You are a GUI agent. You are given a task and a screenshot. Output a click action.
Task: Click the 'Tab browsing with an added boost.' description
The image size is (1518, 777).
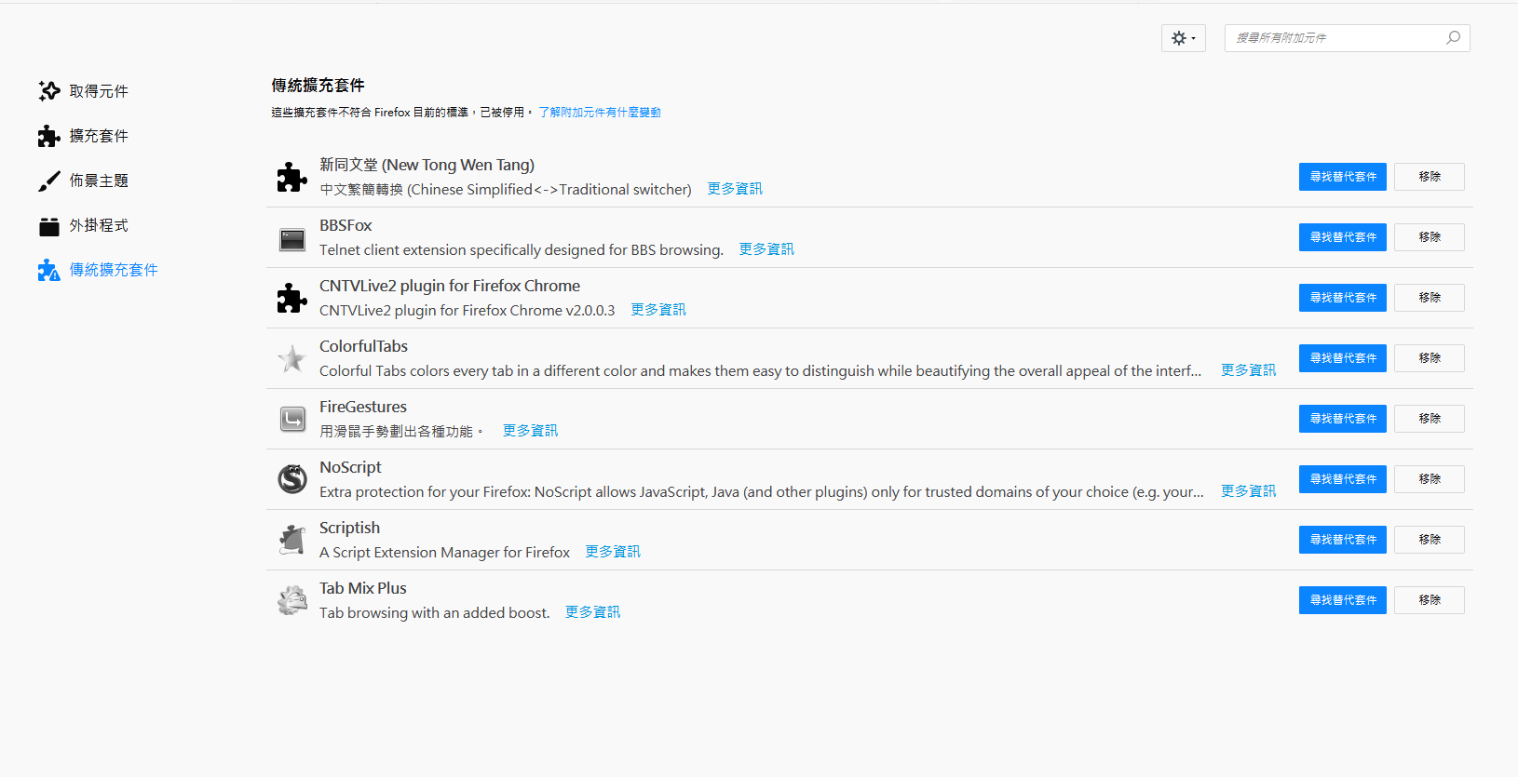pos(435,613)
